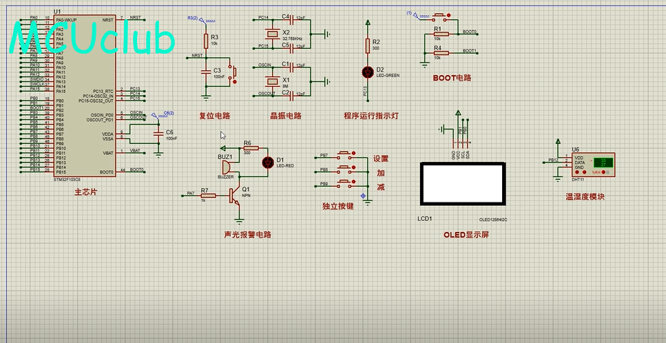Select the X2 32.768kHz crystal
The image size is (666, 343).
269,33
